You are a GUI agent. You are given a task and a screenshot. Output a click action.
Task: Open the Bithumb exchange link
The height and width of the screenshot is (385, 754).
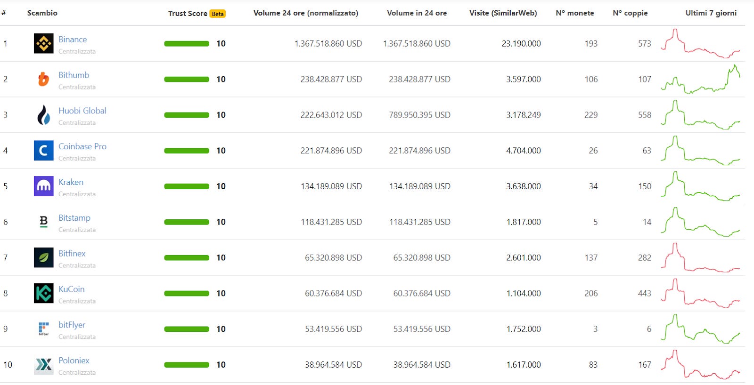click(x=74, y=75)
